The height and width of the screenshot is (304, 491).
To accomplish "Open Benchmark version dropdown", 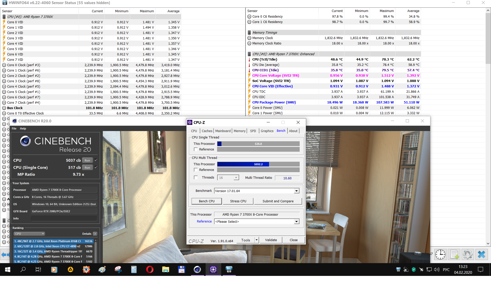I will click(x=296, y=191).
